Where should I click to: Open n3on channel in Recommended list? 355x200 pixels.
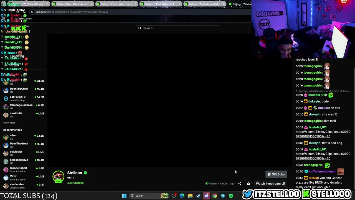[x=24, y=137]
